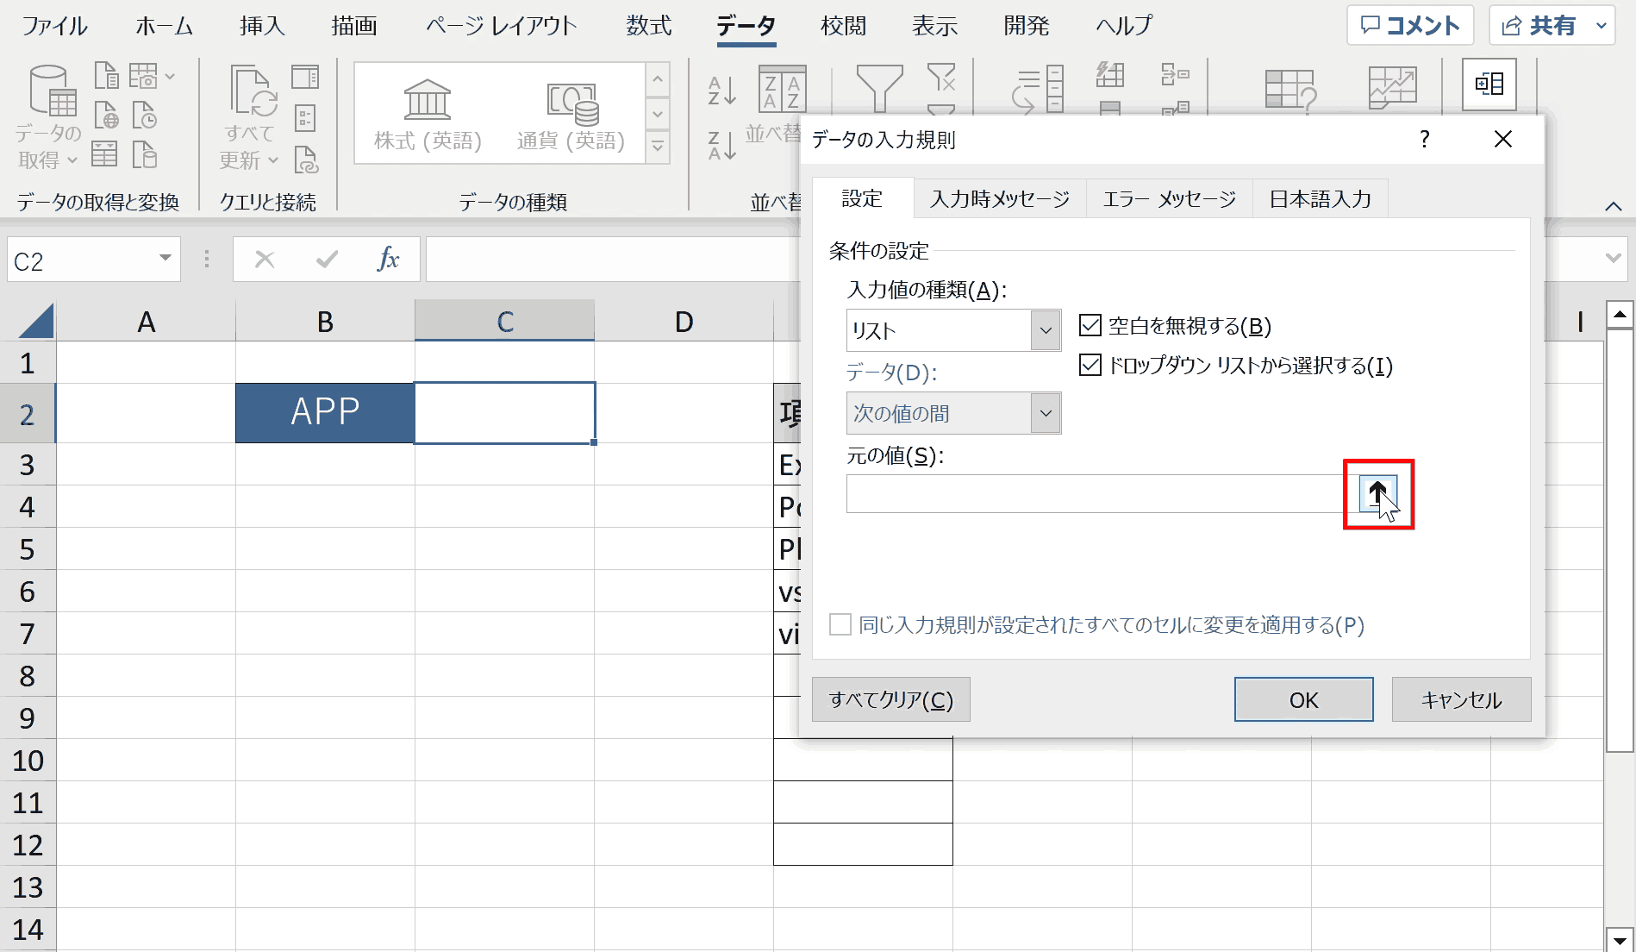Click the vertical scrollbar down arrow
The width and height of the screenshot is (1636, 952).
coord(1620,940)
